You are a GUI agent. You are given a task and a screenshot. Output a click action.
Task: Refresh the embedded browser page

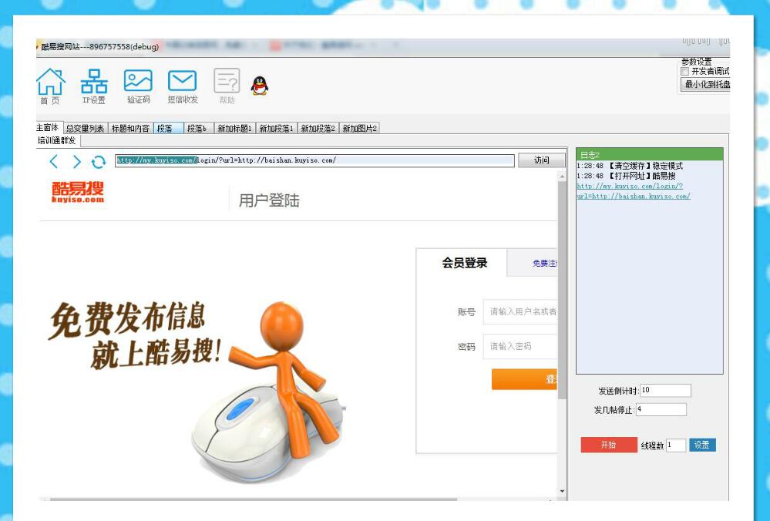point(98,162)
